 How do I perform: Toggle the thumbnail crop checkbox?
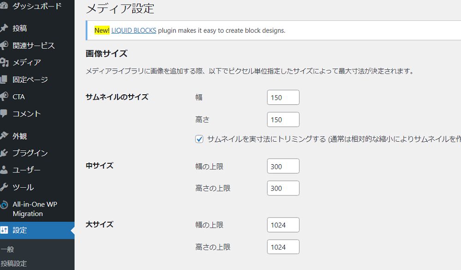coord(200,139)
